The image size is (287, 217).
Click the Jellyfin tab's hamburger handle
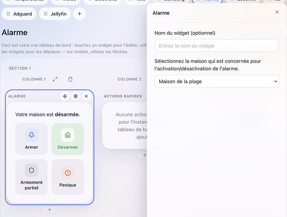coord(46,14)
